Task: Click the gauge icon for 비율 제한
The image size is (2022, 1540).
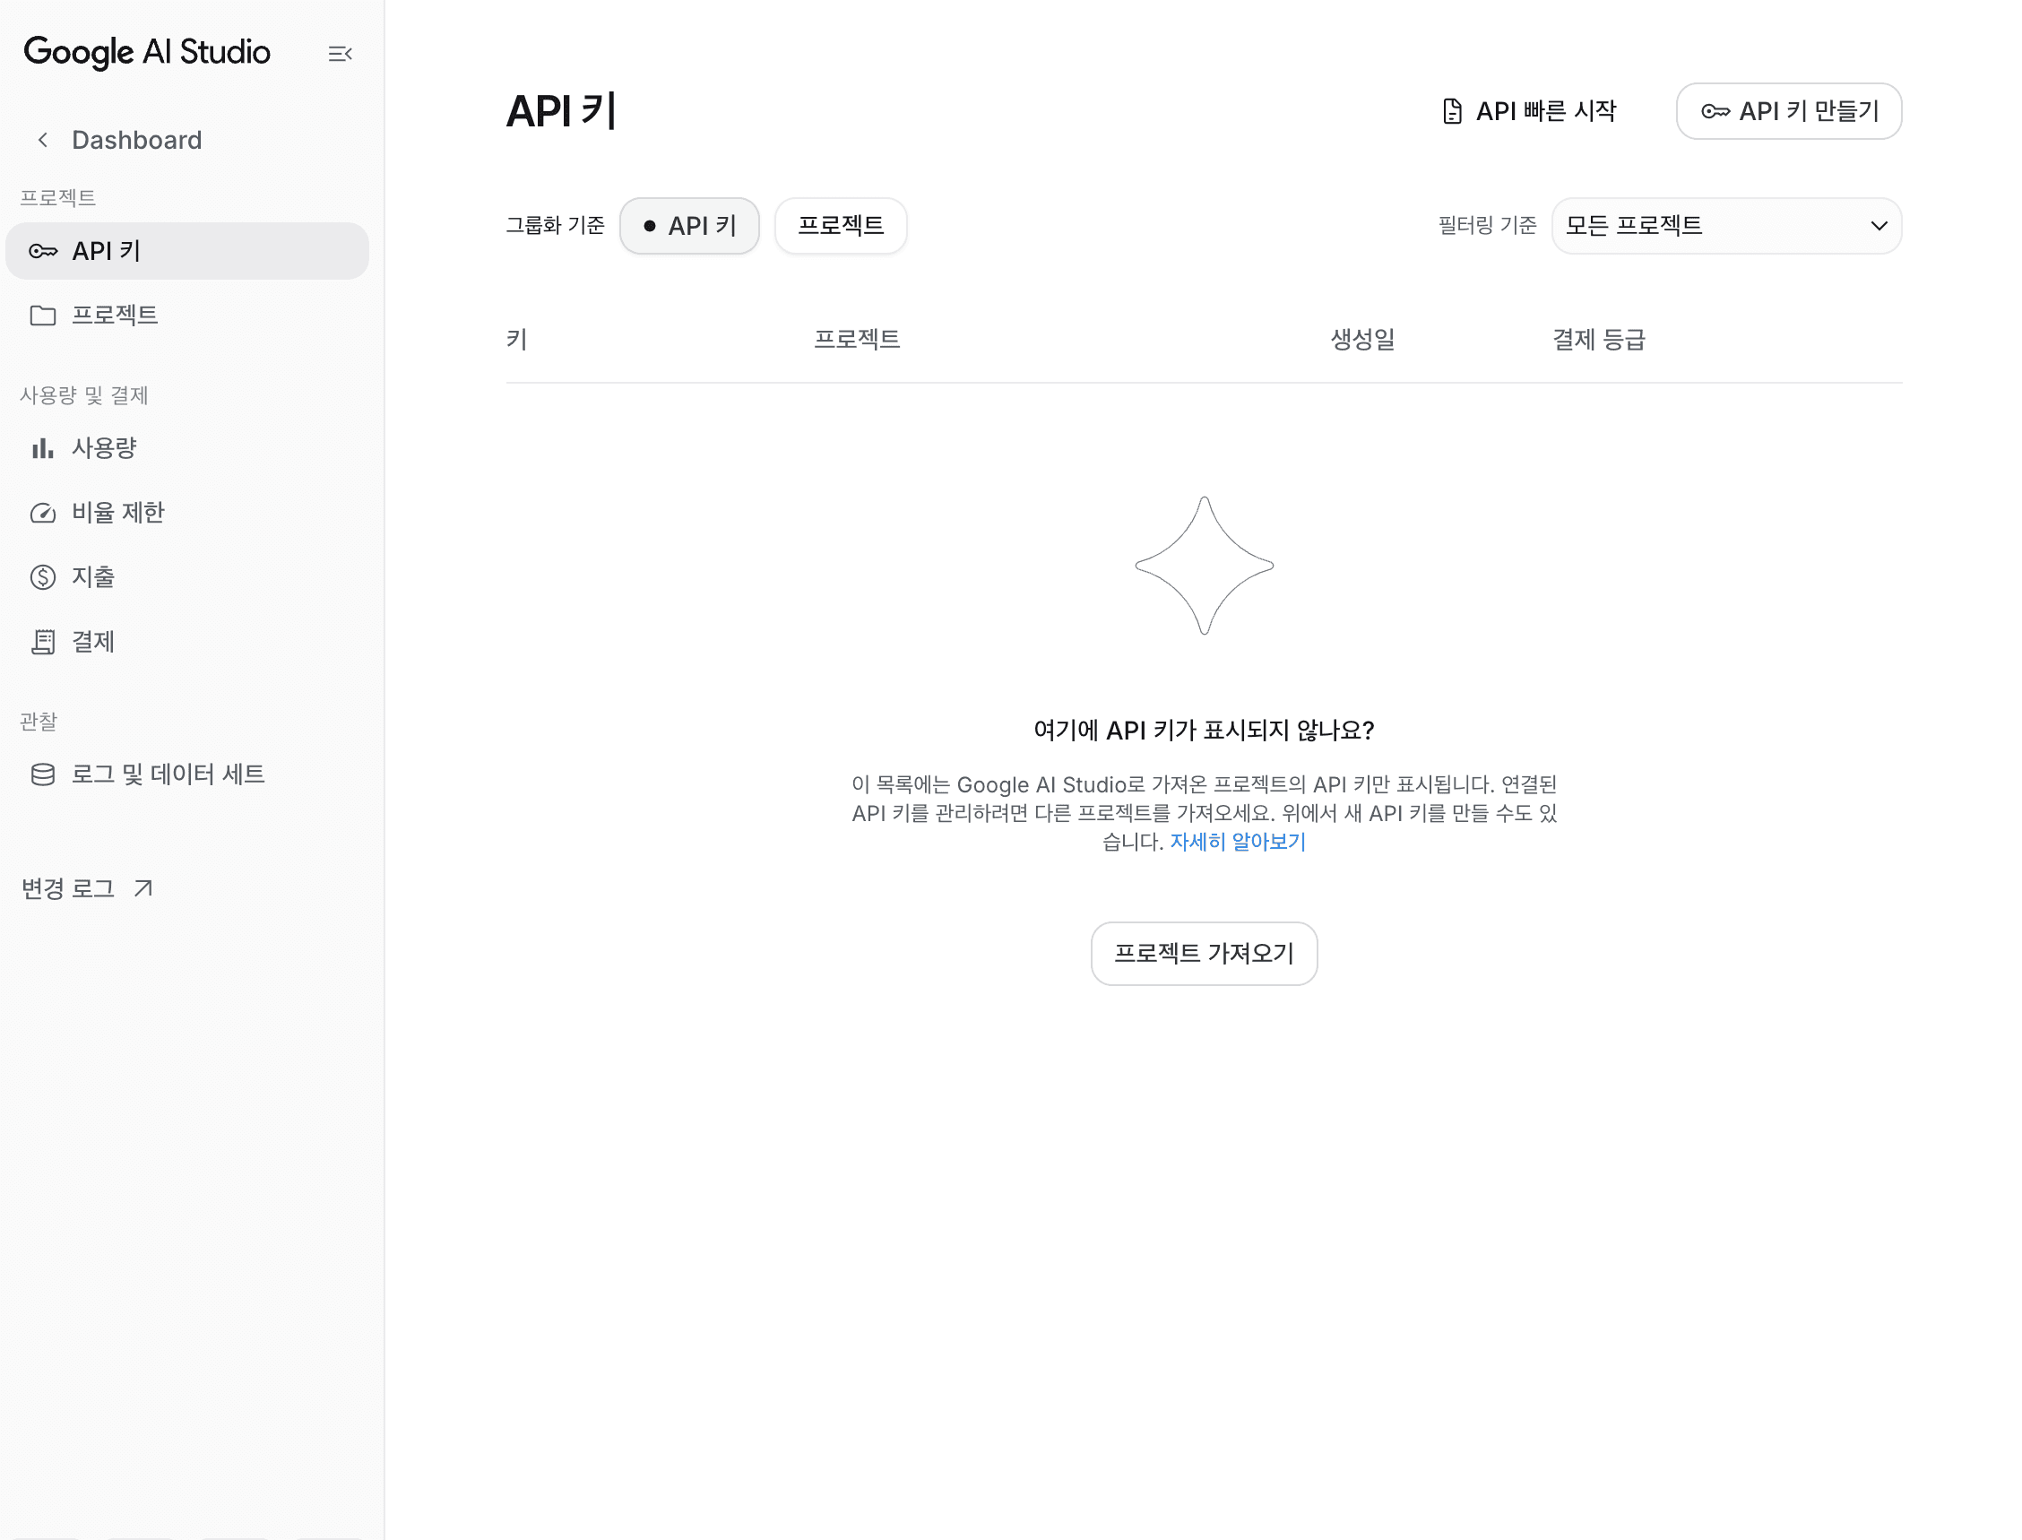Action: [43, 514]
